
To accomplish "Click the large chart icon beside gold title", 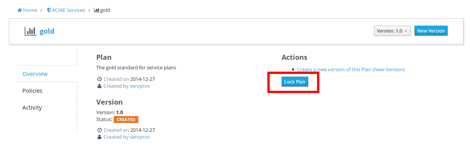I will pyautogui.click(x=30, y=31).
